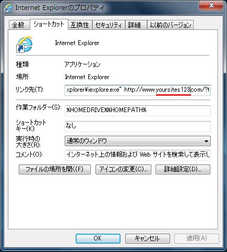Click the window title text Internet Explorerのプロパティ

59,8
